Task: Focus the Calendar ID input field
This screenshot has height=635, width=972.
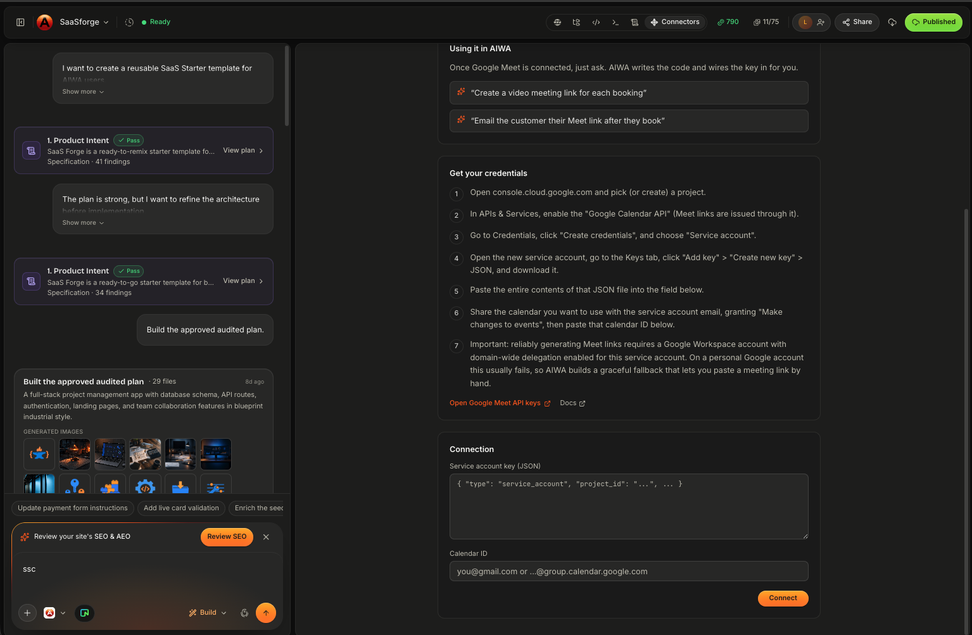Action: tap(629, 571)
